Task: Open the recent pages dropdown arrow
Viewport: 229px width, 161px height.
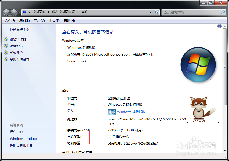Action: tap(19, 13)
